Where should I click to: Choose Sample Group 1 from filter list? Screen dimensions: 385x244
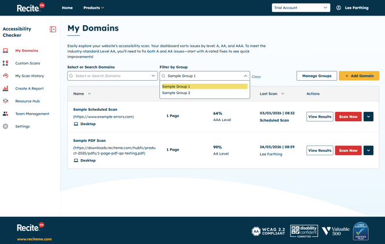pyautogui.click(x=204, y=87)
